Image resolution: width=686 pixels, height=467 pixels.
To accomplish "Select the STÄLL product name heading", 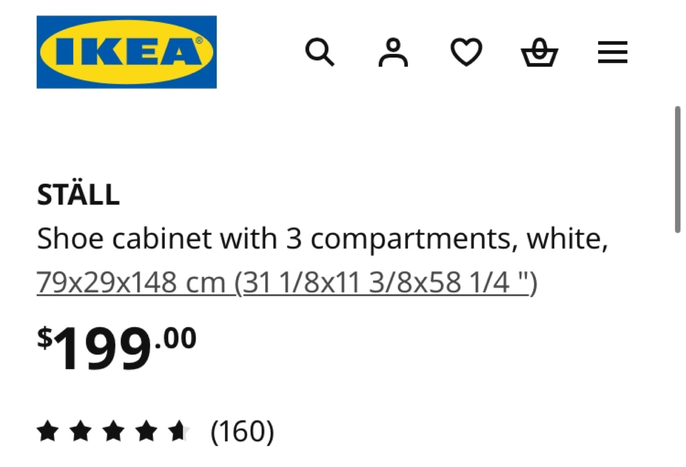I will point(78,195).
